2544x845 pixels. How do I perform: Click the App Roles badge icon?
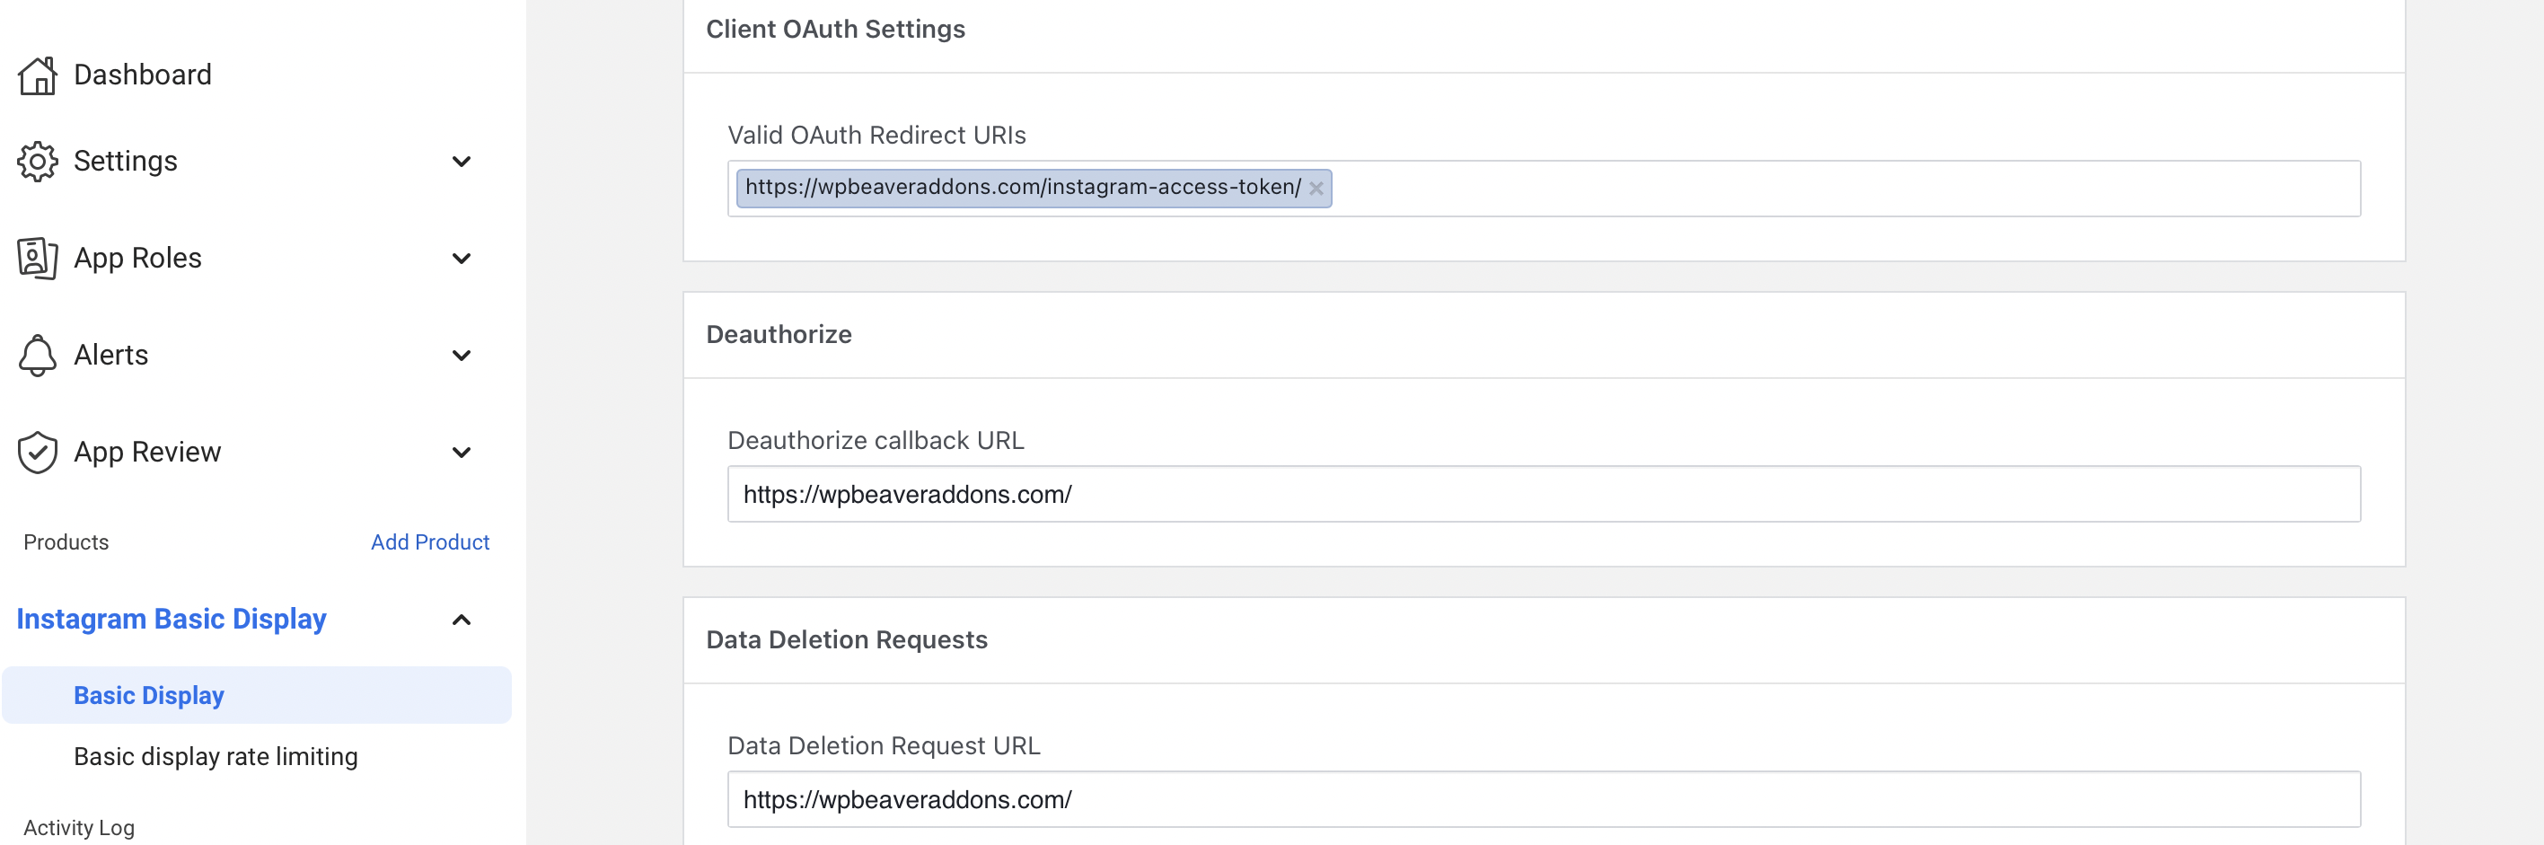click(x=38, y=259)
